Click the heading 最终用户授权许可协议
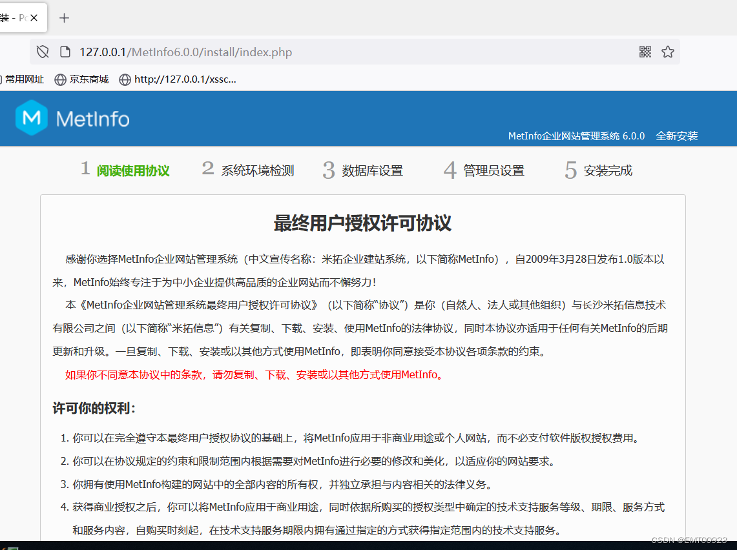The width and height of the screenshot is (737, 550). [x=363, y=223]
